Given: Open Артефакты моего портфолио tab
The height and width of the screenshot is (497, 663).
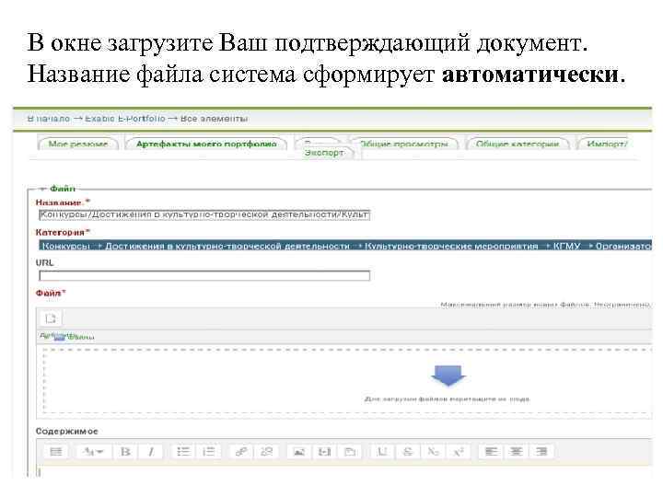Looking at the screenshot, I should click(x=206, y=144).
